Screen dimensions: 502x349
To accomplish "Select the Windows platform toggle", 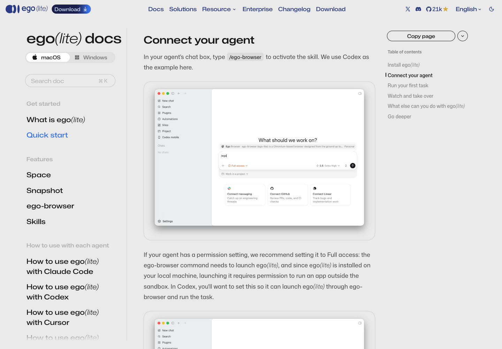I will click(x=91, y=57).
